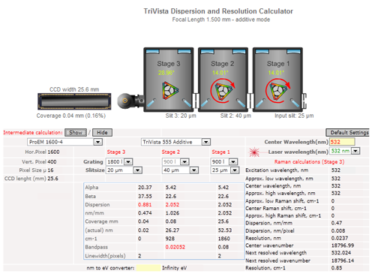This screenshot has height=277, width=375.
Task: Click the red Stage 1 column header
Action: (x=220, y=152)
